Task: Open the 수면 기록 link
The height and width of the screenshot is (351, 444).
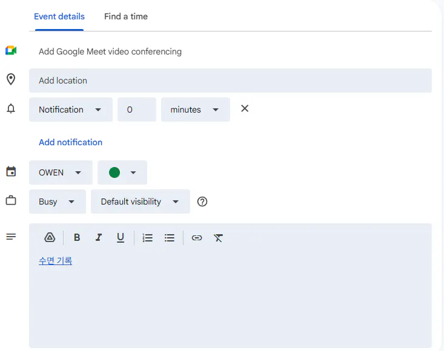Action: [55, 261]
